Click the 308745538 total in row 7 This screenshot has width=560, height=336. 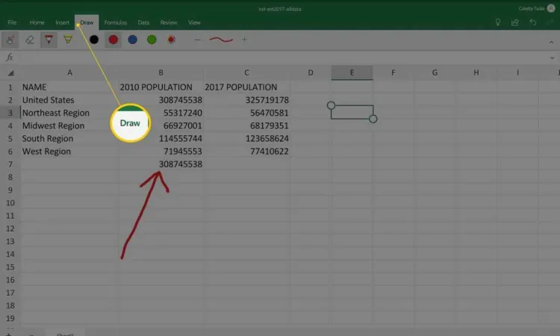pos(161,164)
